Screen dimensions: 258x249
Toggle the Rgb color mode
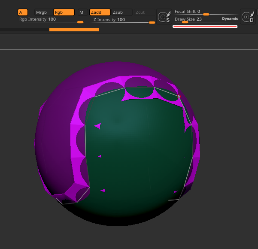(64, 12)
